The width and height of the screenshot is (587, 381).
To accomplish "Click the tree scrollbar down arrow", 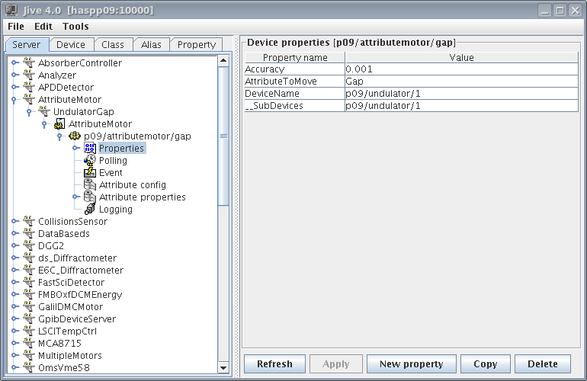I will (x=223, y=368).
